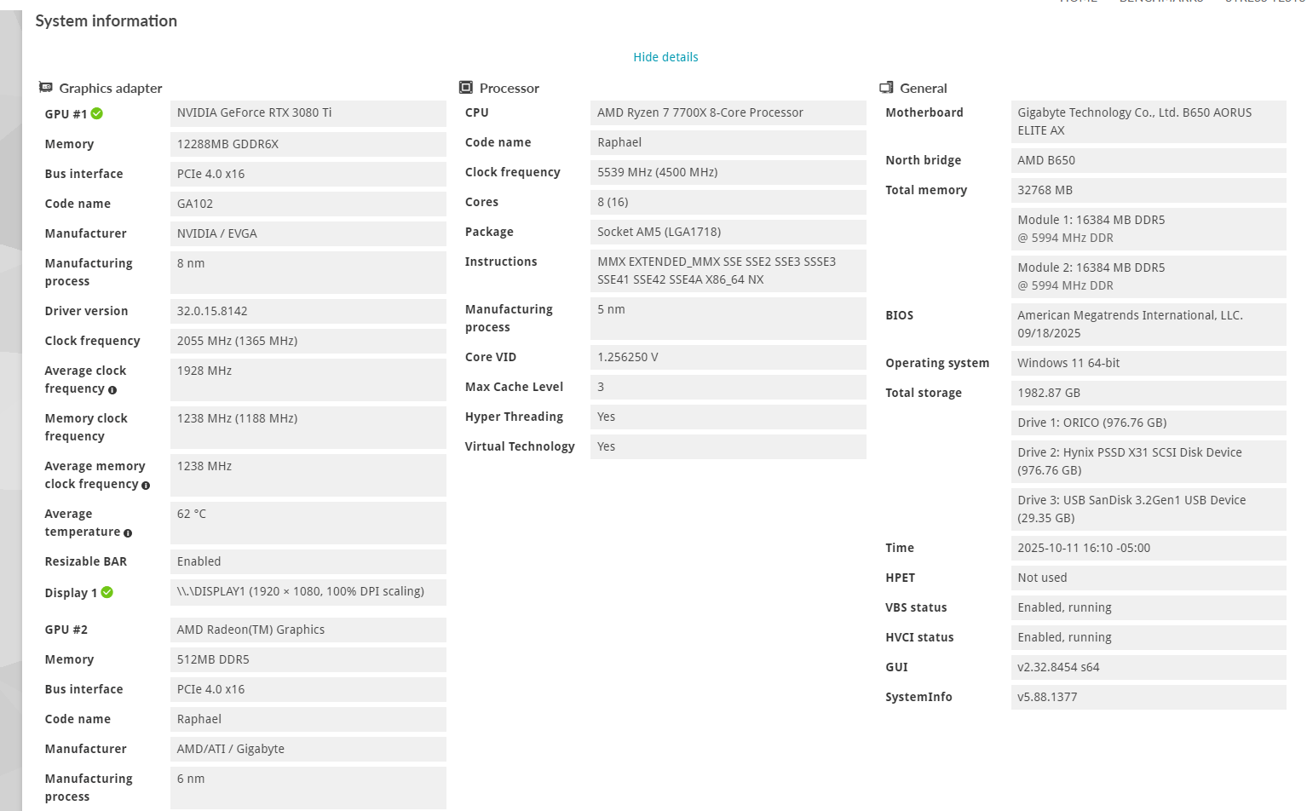The height and width of the screenshot is (811, 1307).
Task: Click the 'Module 2: 16384 MB DDR5' entry
Action: point(1149,276)
